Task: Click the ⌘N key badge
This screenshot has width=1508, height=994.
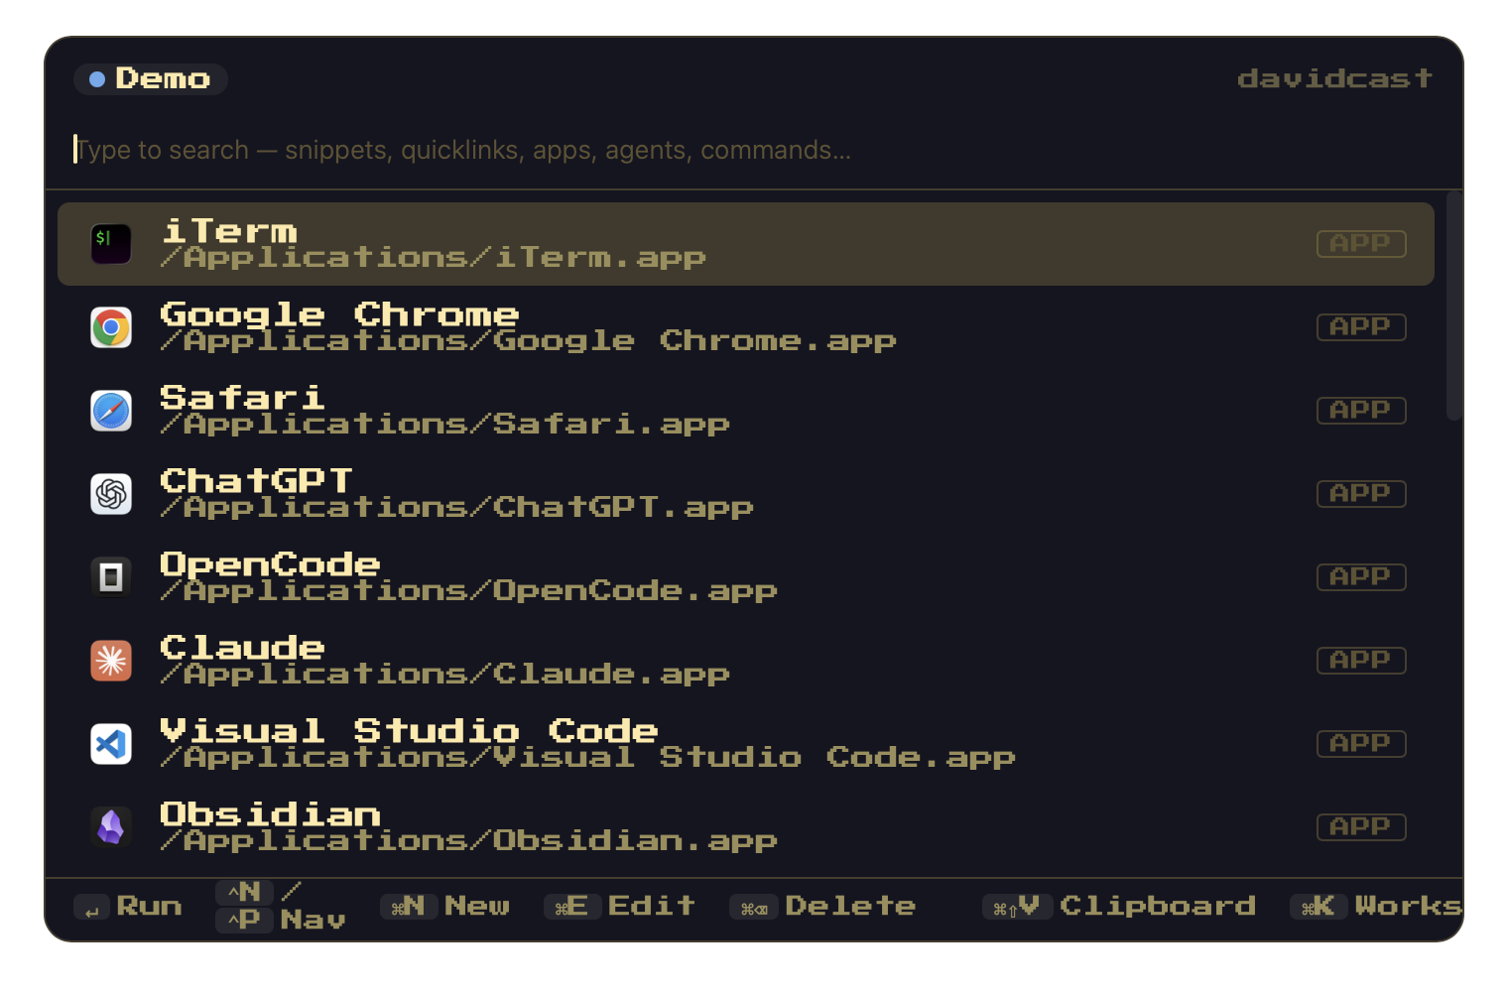Action: tap(409, 906)
